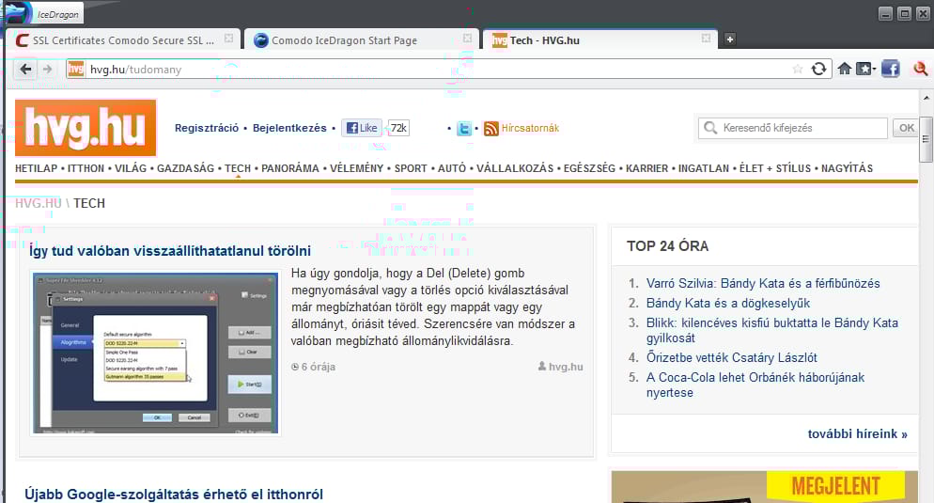Click the 6 órája timestamp
Screen dimensions: 934x503
click(313, 367)
